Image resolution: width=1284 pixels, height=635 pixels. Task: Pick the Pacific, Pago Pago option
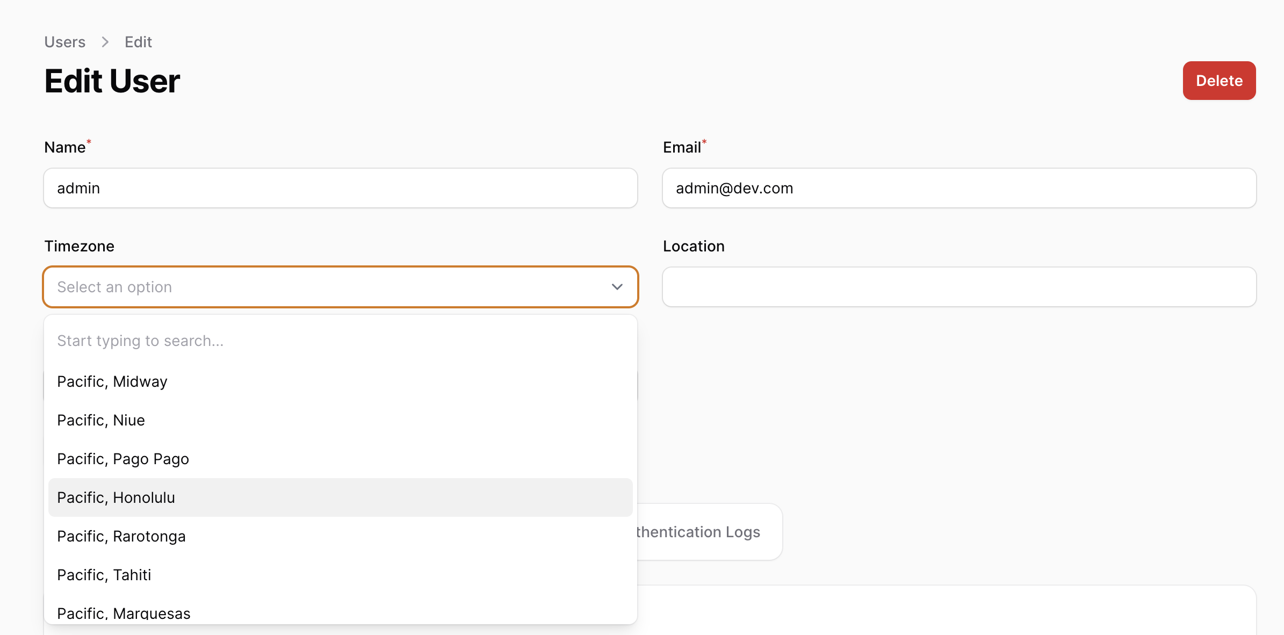123,459
